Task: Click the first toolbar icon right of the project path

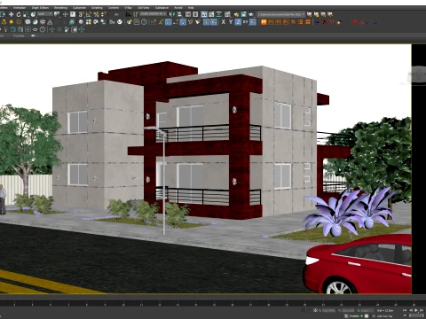Action: click(x=310, y=14)
